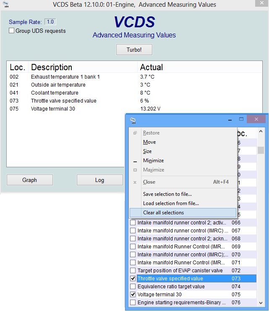The height and width of the screenshot is (311, 269).
Task: Click the scrollbar thumb in selection list
Action: tap(261, 150)
